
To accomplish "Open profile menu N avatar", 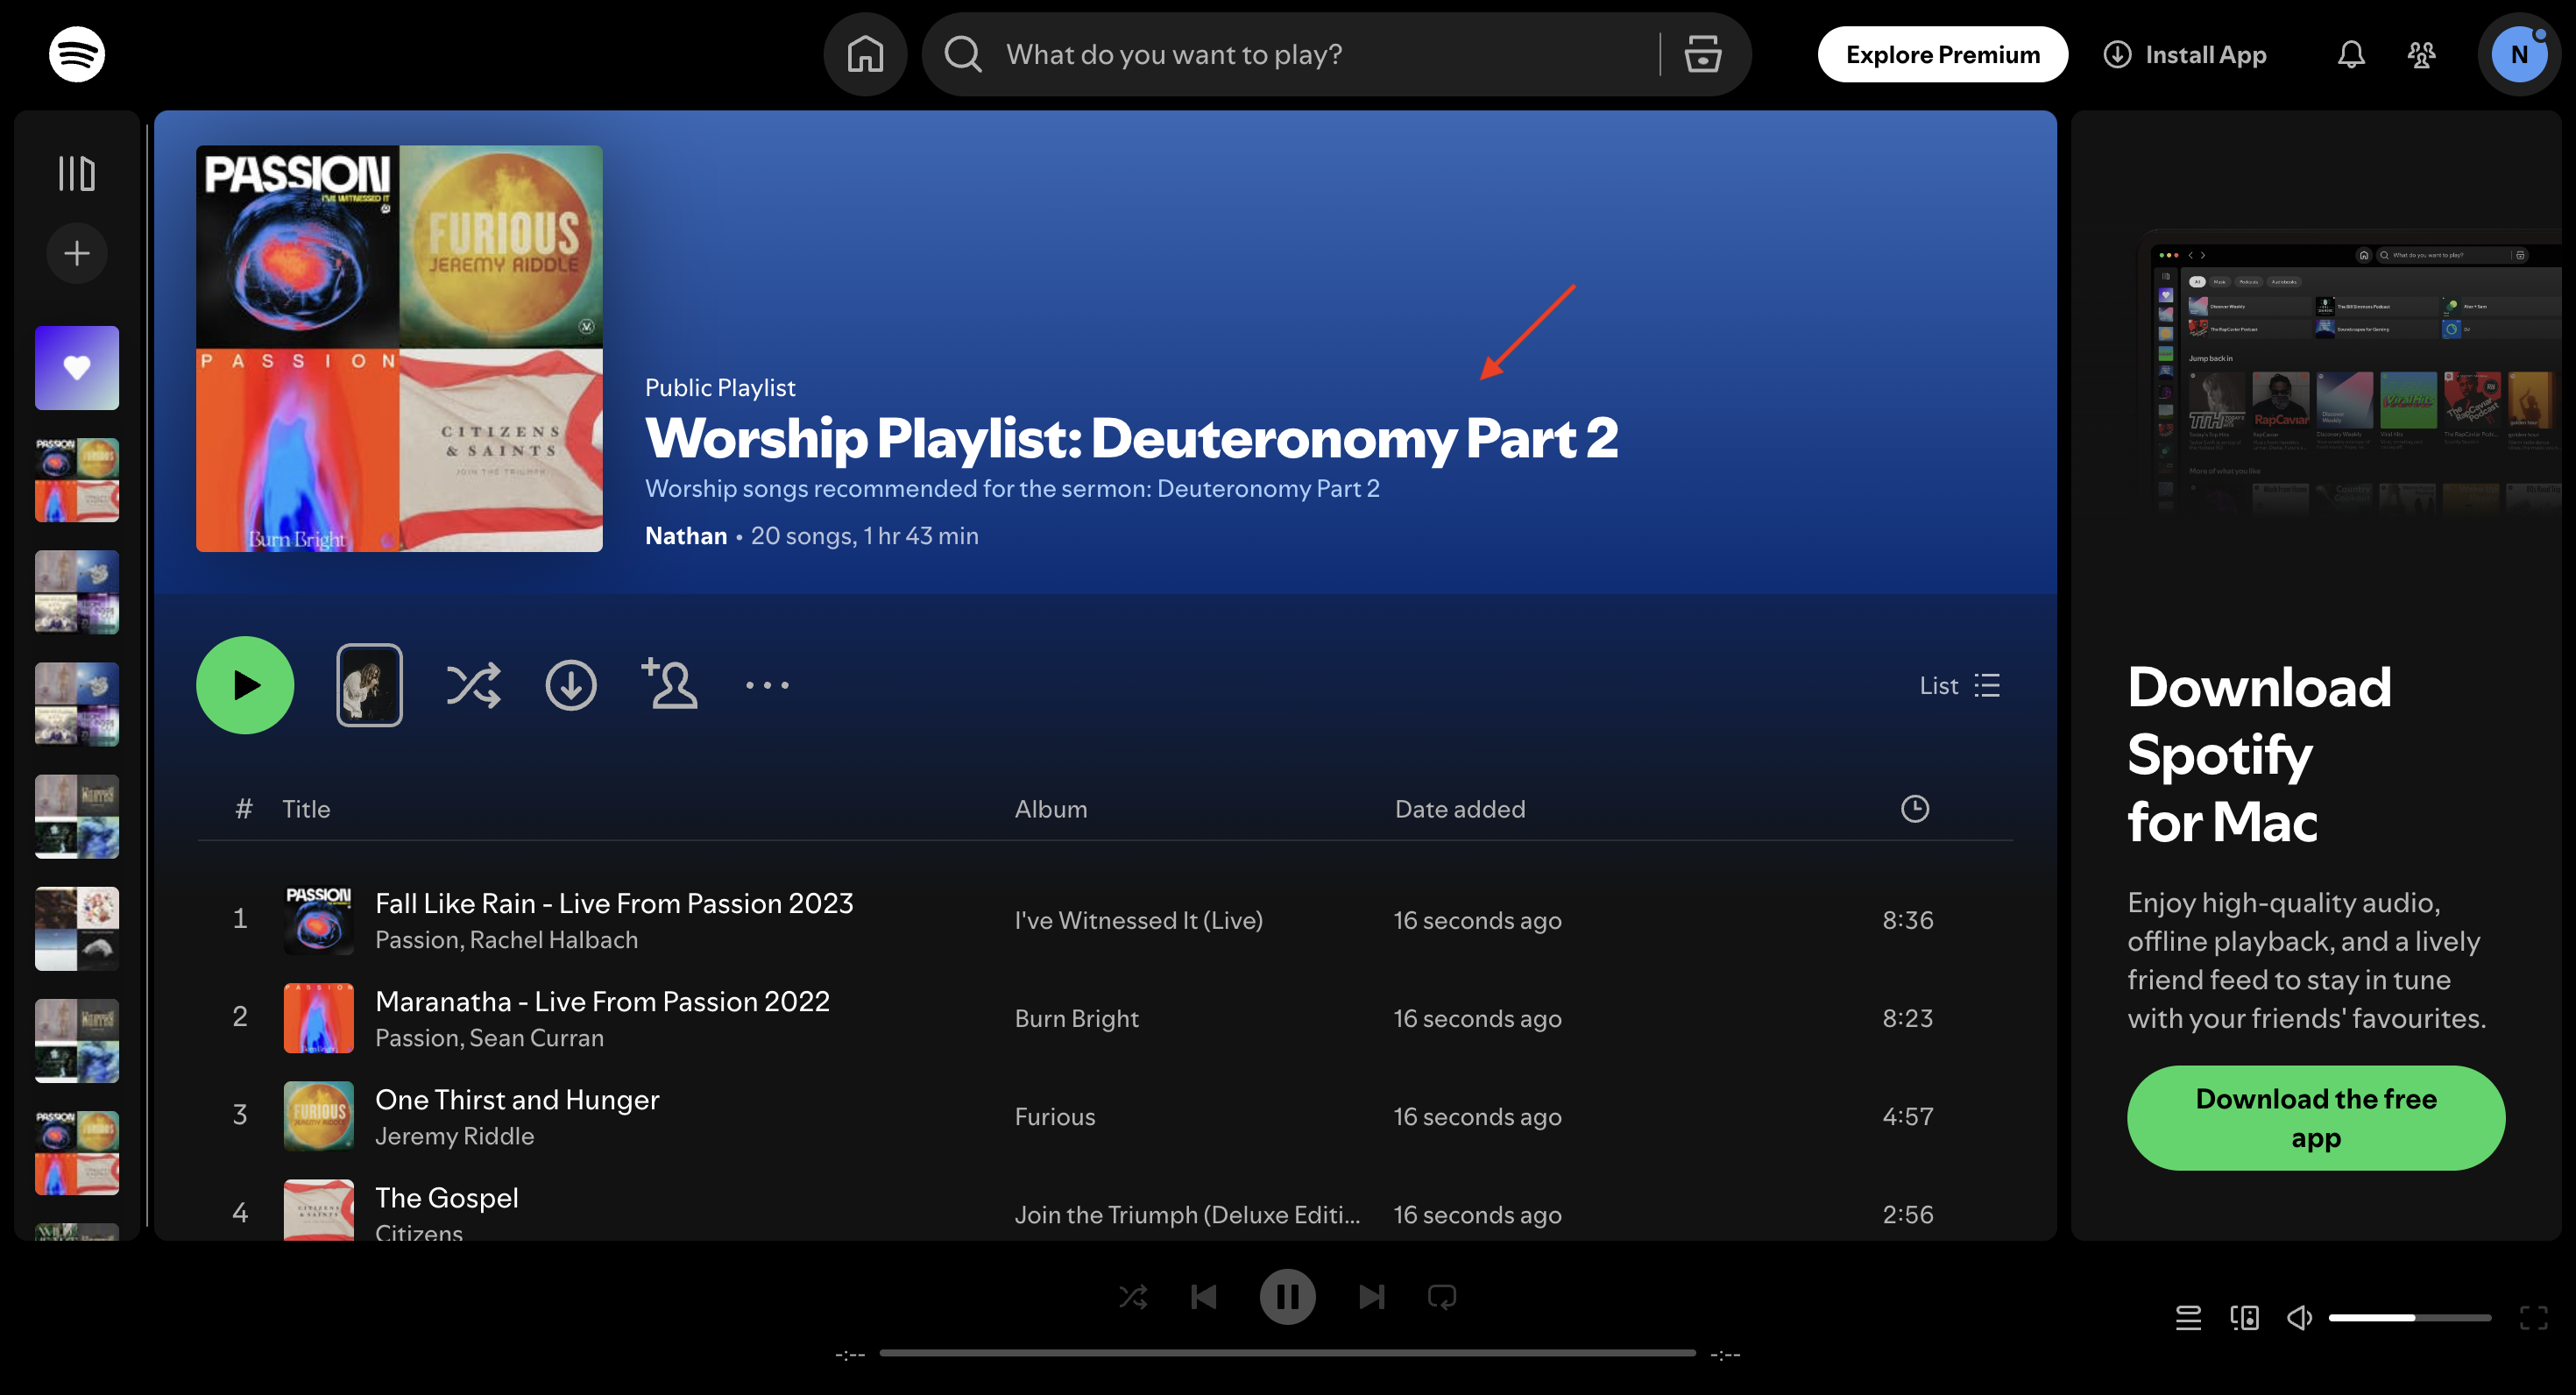I will (x=2518, y=54).
